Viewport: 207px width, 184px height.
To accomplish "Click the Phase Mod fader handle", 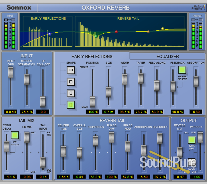I will click(128, 146).
